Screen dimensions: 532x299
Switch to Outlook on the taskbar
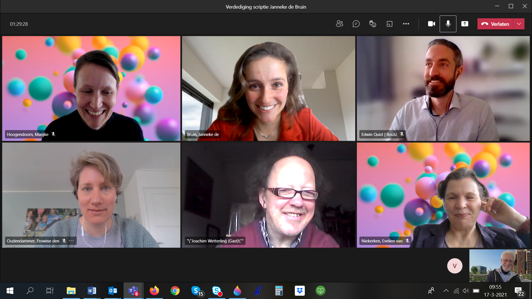pyautogui.click(x=113, y=290)
